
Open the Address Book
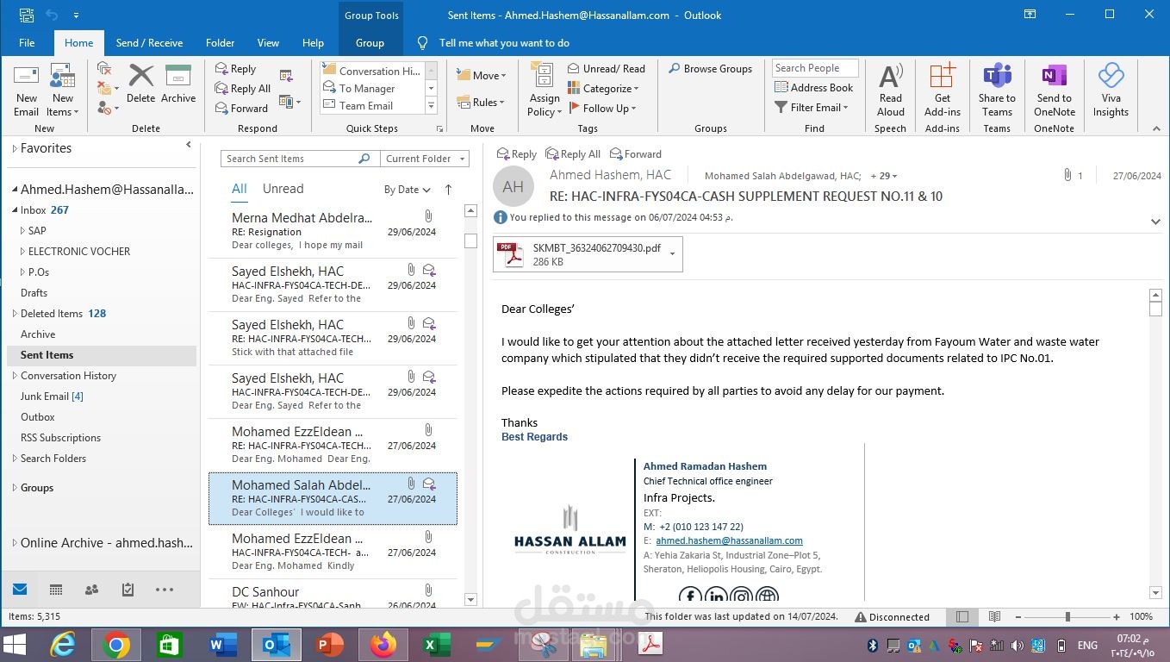pyautogui.click(x=814, y=87)
